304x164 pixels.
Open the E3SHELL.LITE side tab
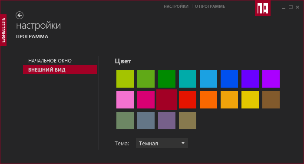pos(3,30)
